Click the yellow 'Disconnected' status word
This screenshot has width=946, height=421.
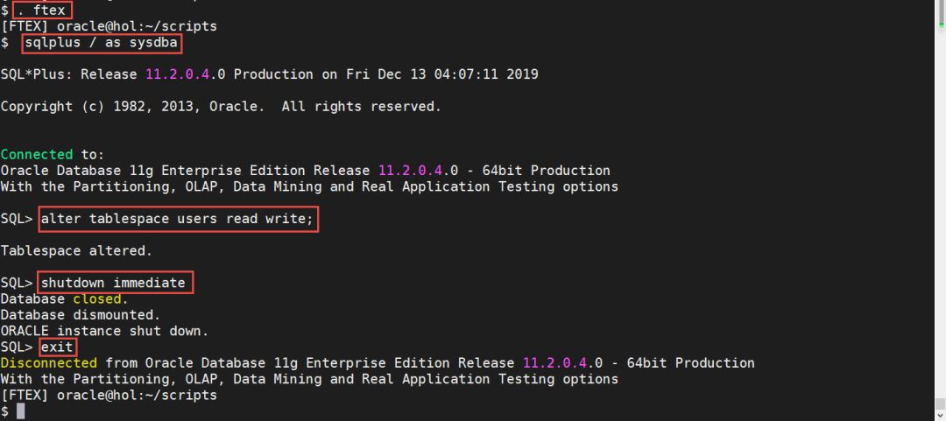point(49,362)
